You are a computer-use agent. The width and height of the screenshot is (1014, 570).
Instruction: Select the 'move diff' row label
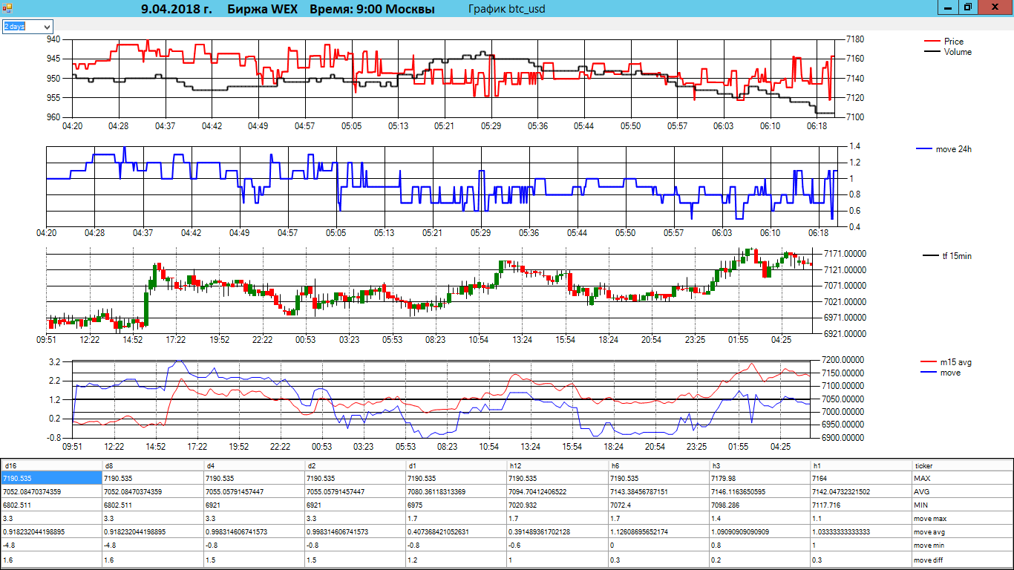(962, 560)
